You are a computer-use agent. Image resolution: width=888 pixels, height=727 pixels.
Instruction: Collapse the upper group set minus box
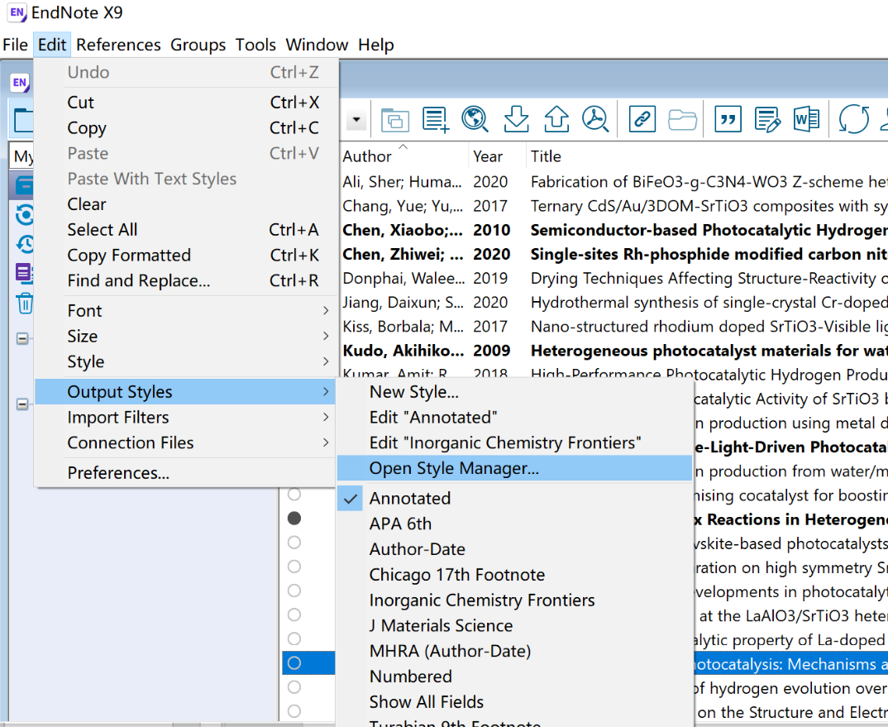click(22, 339)
